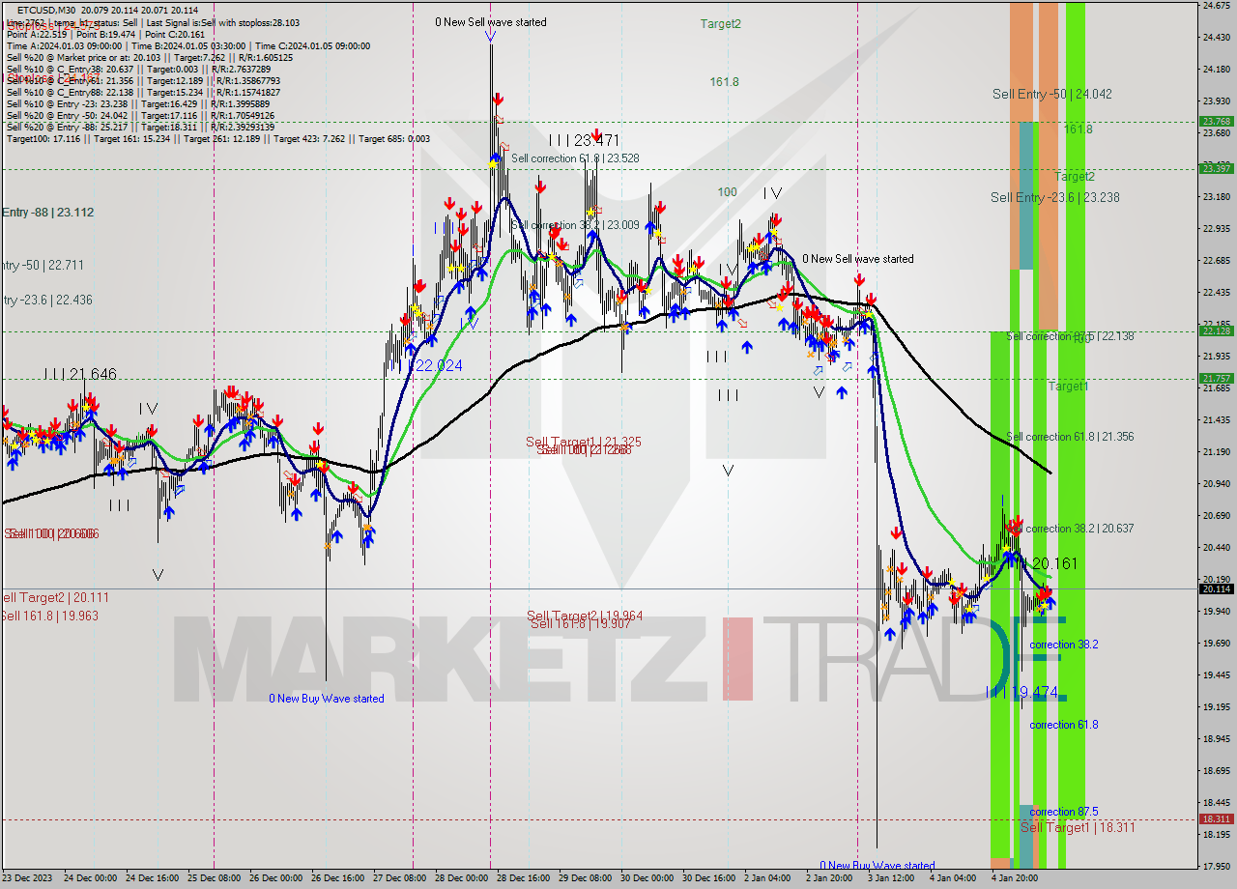Click '4 Jan 20:00' on the time axis
Image resolution: width=1237 pixels, height=889 pixels.
[x=1015, y=879]
